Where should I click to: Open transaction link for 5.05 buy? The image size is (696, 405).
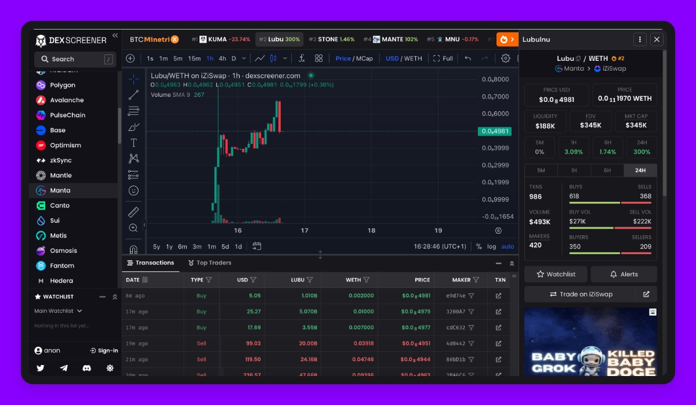pos(498,295)
